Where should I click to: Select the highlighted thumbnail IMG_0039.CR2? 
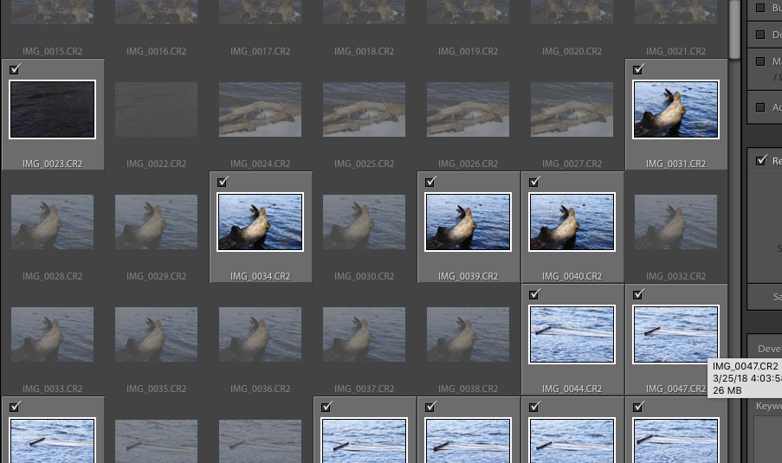pos(468,222)
